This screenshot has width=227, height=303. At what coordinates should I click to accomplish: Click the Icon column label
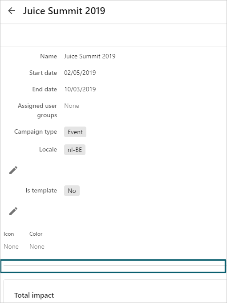[9, 234]
